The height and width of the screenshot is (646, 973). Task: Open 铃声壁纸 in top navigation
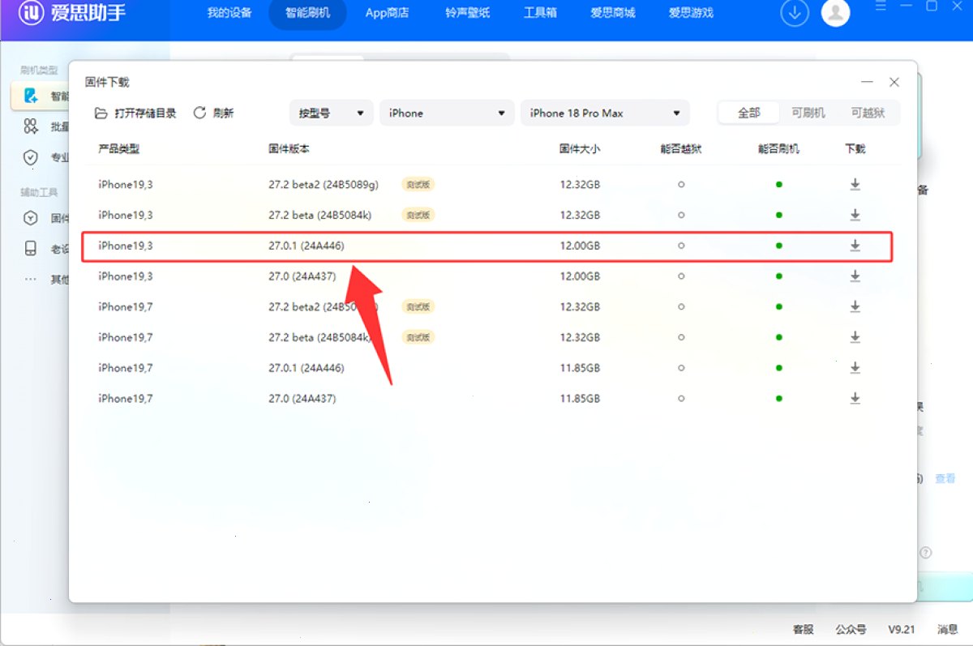pos(468,13)
